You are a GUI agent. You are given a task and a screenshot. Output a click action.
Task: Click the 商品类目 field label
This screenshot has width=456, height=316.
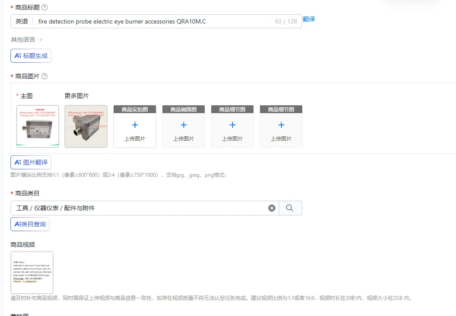point(27,193)
